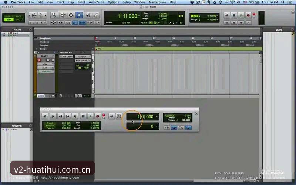
Task: Click Play in floating Transport window
Action: [x=90, y=116]
